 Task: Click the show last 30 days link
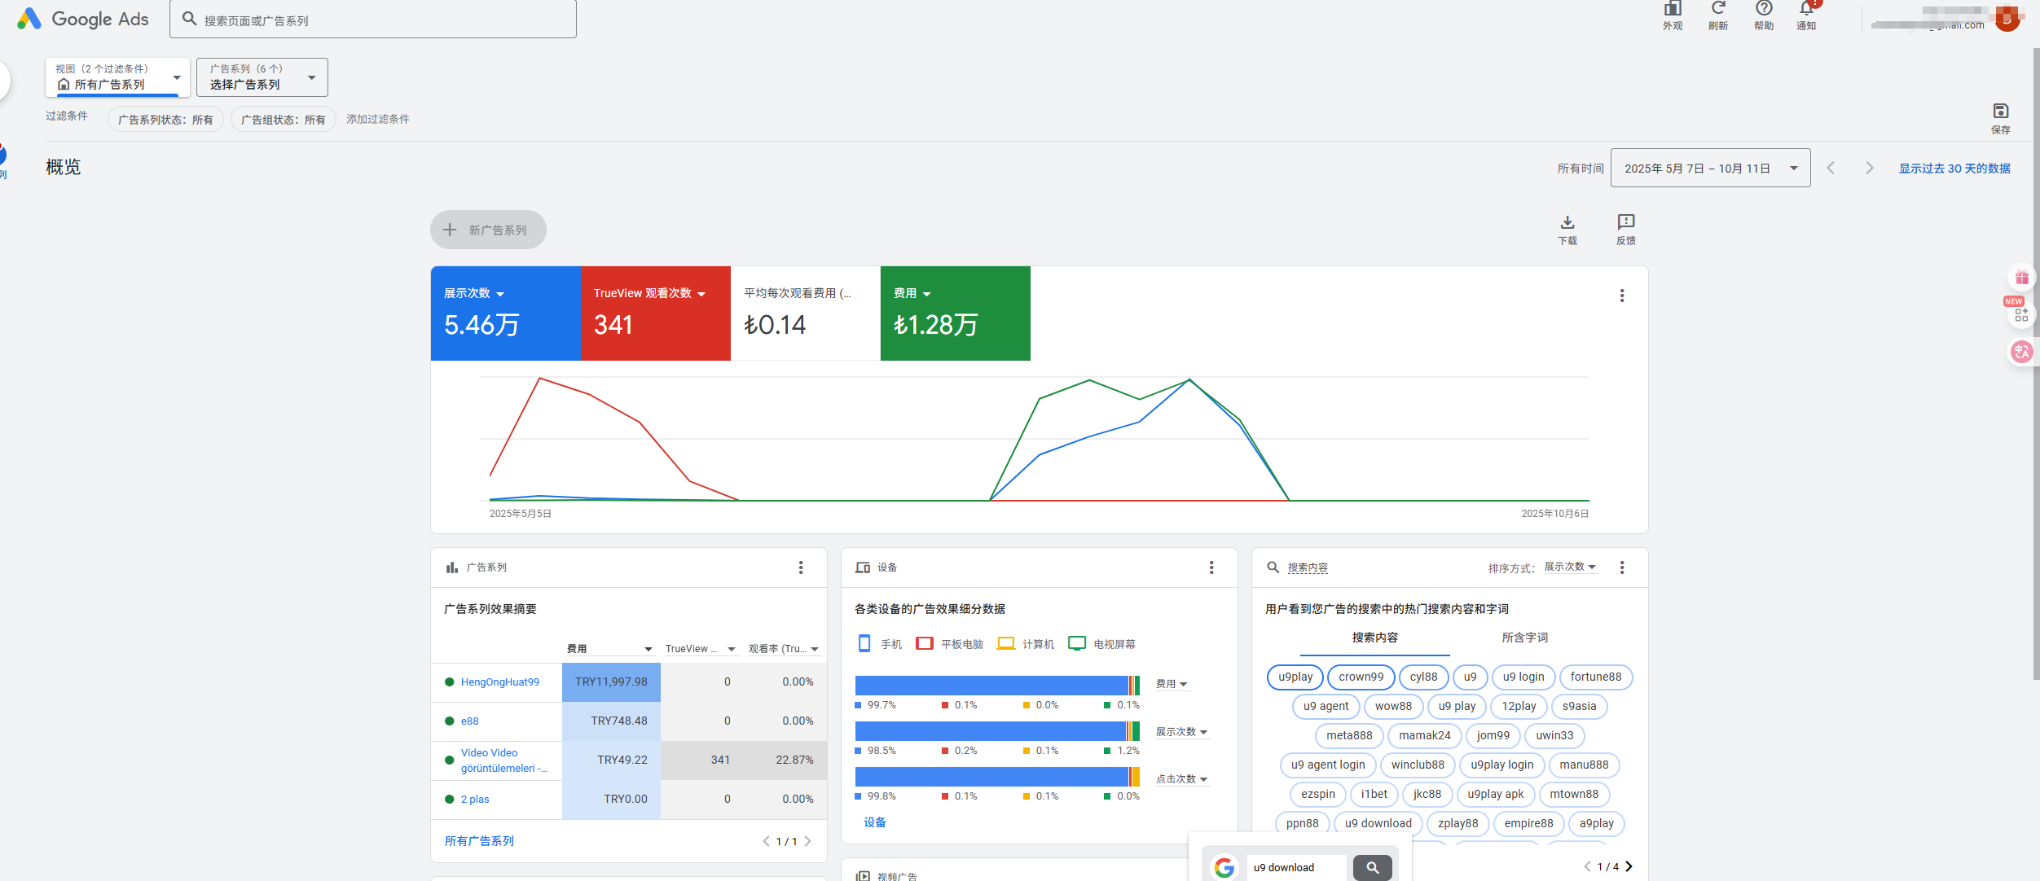(1954, 169)
